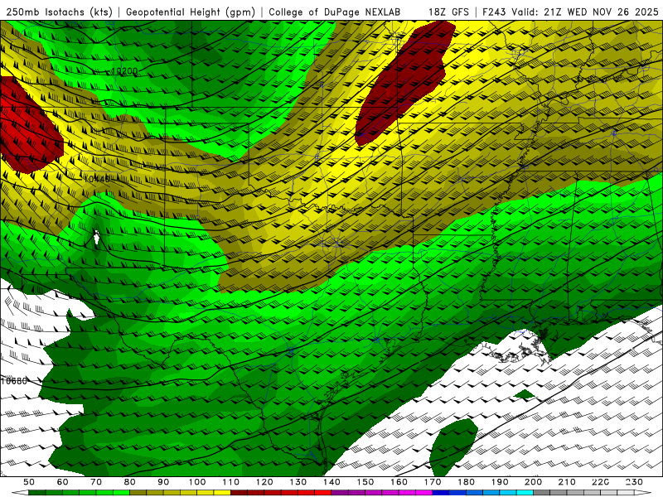Viewport: 663px width, 497px height.
Task: Click the 100 value on the color scale
Action: [197, 482]
